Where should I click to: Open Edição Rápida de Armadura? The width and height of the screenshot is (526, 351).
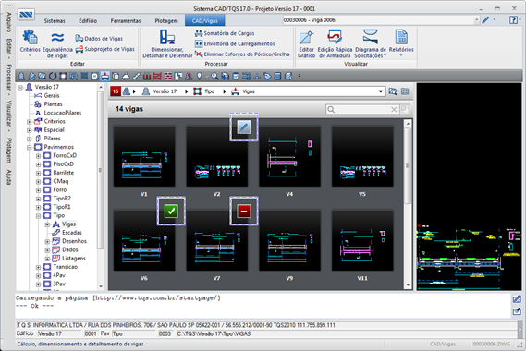click(x=335, y=43)
